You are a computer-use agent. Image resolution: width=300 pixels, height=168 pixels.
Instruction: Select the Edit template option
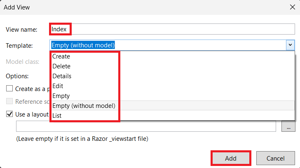pos(58,86)
